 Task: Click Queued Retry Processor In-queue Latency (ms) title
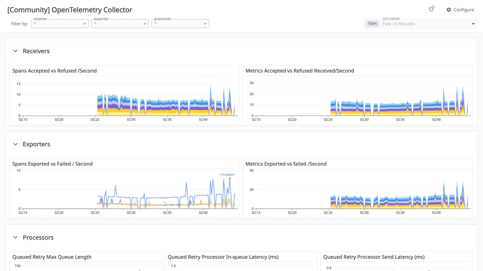(x=223, y=257)
